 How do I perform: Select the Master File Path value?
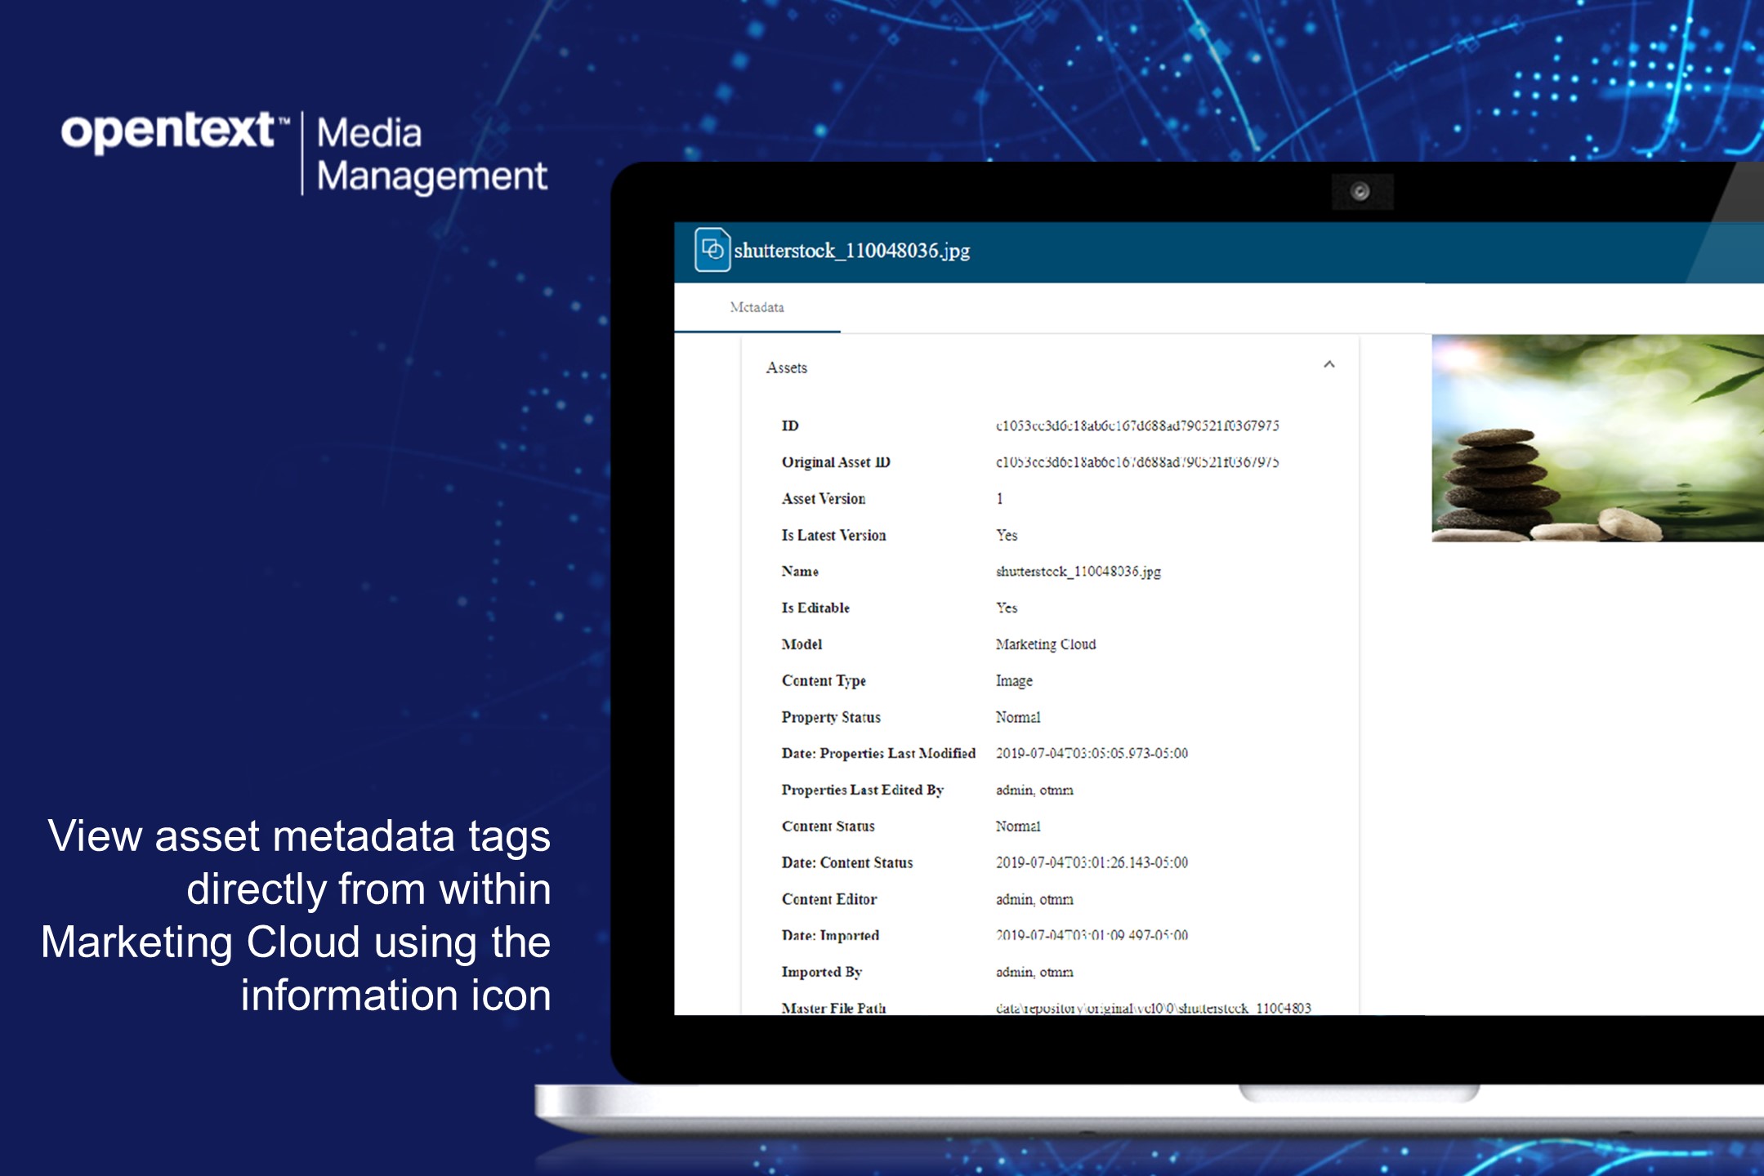(x=1072, y=1008)
